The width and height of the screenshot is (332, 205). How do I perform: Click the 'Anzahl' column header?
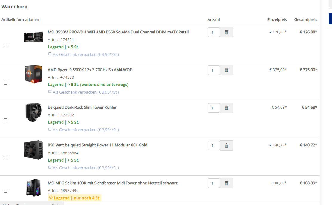coord(214,19)
